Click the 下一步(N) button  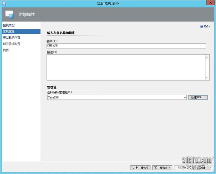[x=162, y=168]
